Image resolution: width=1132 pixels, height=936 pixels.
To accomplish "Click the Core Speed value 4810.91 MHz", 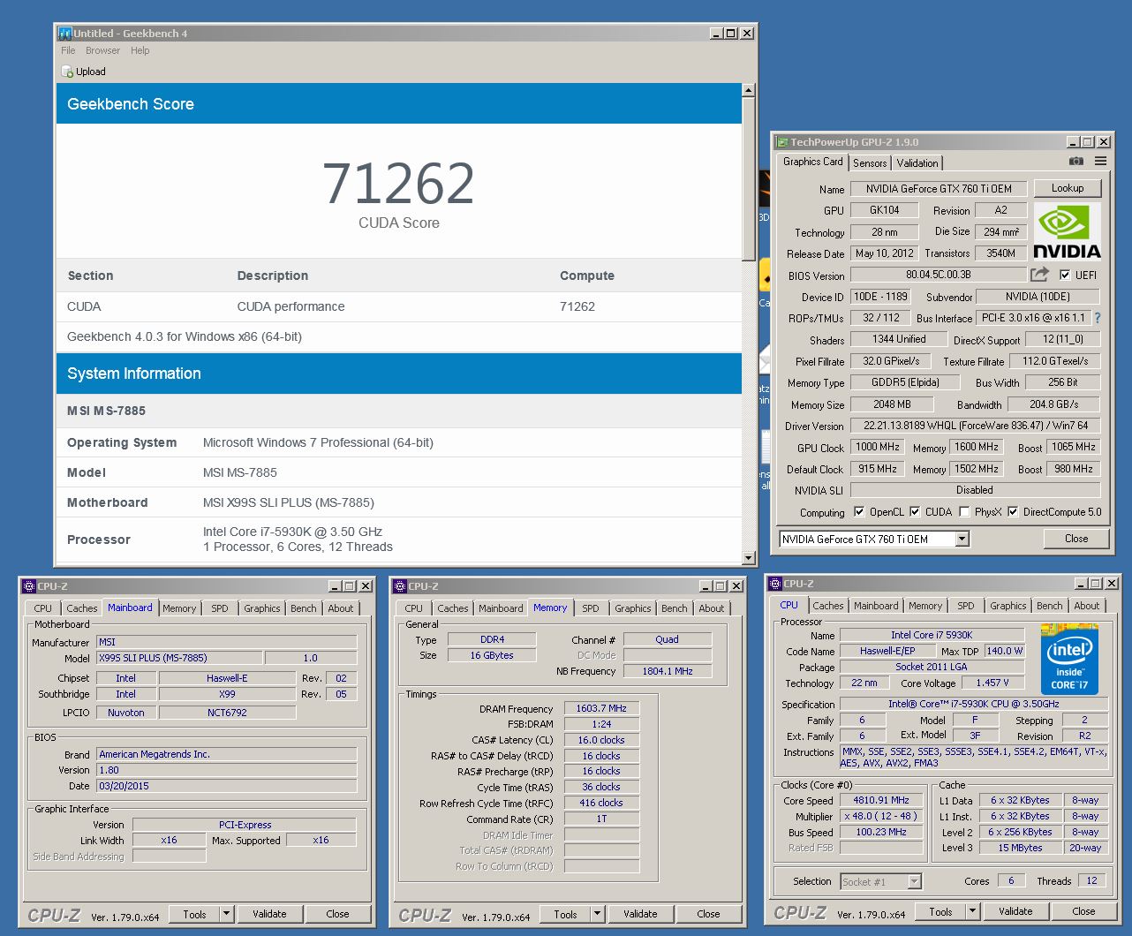I will [x=881, y=801].
